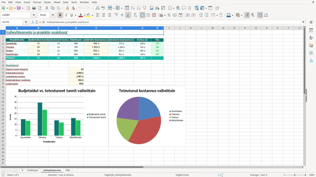
Task: Insert an image
Action: click(152, 8)
